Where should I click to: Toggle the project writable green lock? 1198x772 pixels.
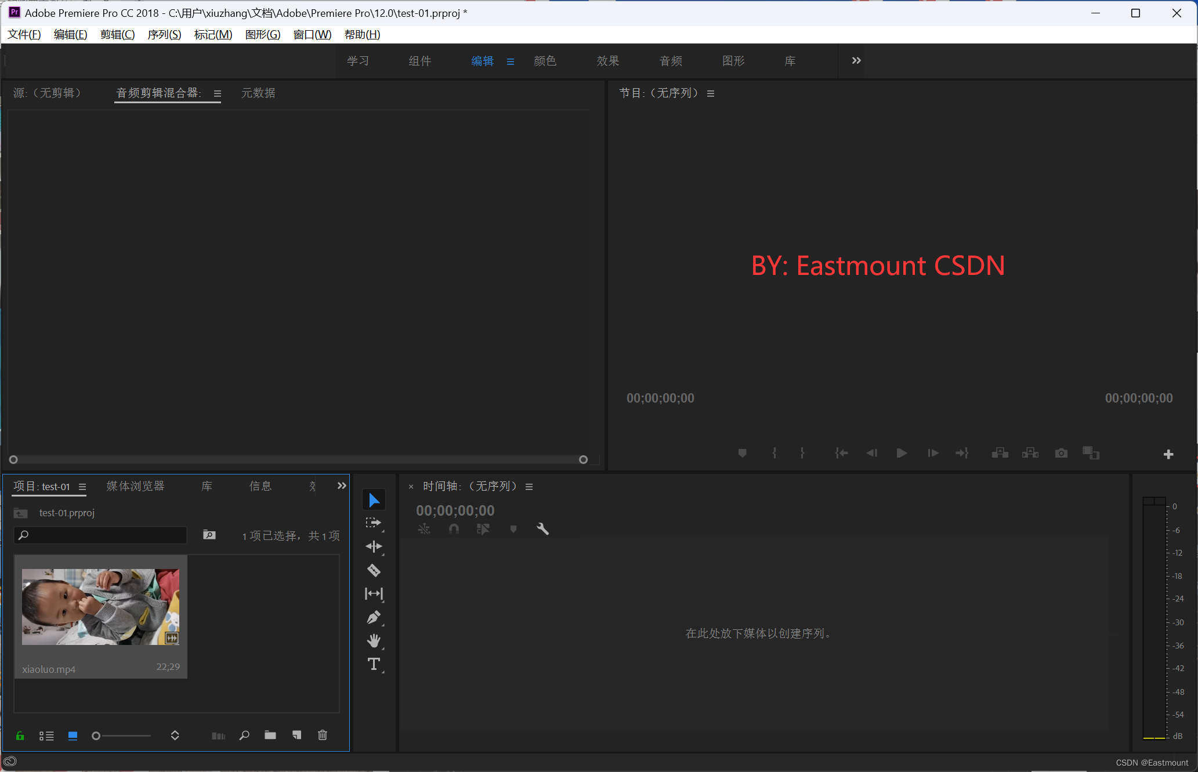(x=20, y=735)
